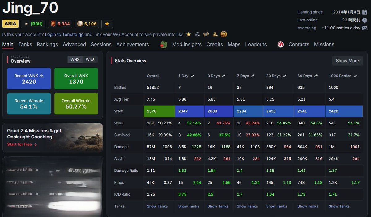Open the Missions tab
371x217 pixels.
pos(324,44)
